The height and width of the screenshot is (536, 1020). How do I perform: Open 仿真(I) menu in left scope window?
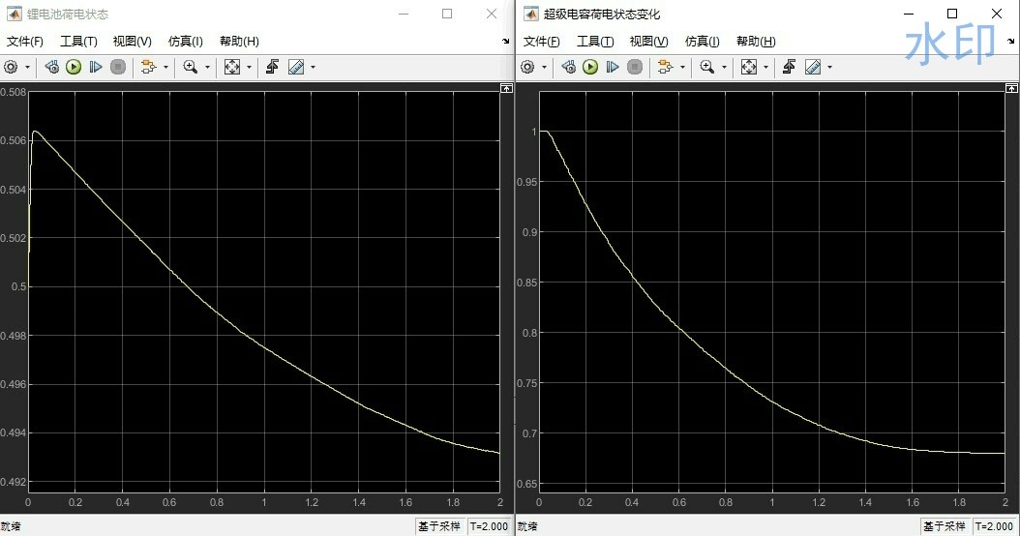186,41
